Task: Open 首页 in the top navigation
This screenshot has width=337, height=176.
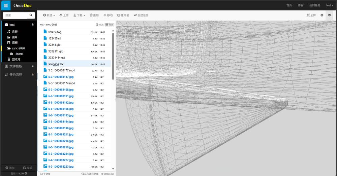Action: pyautogui.click(x=289, y=5)
